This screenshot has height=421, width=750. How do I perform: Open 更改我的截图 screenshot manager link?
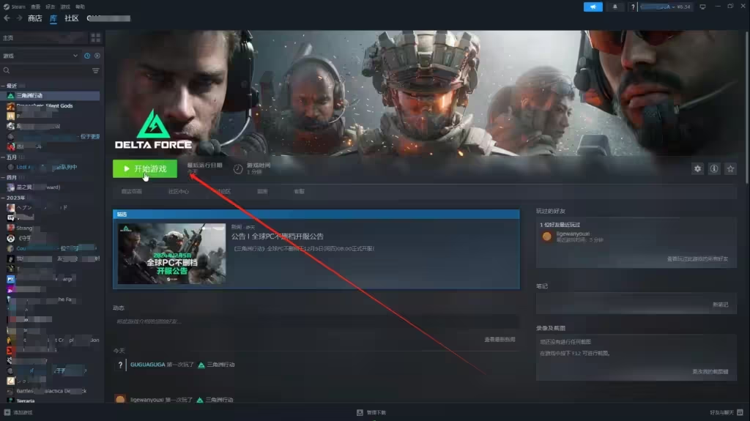[x=710, y=372]
